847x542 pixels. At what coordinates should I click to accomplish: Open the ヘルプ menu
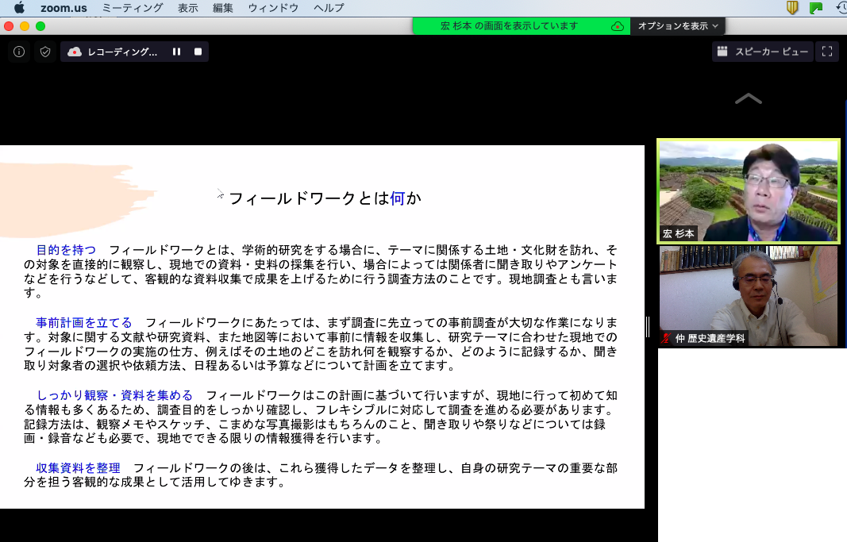pos(329,8)
